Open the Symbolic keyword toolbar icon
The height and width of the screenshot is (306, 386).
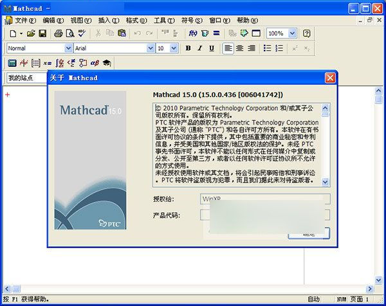107,63
